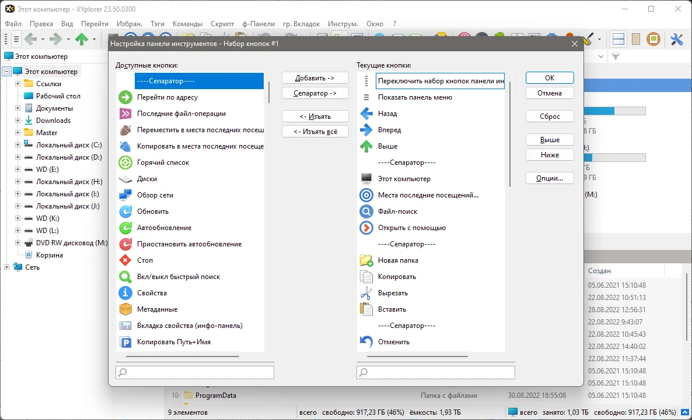The image size is (692, 420).
Task: Toggle the orange preview button in the toolbar
Action: tap(653, 39)
